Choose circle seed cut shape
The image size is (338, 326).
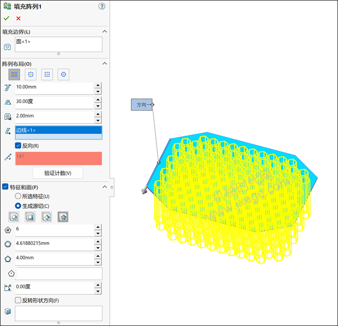(x=14, y=217)
